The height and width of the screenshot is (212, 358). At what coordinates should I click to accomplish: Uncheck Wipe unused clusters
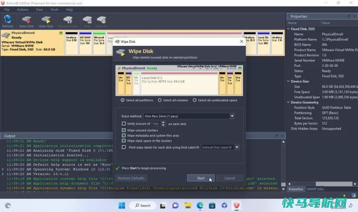(x=124, y=130)
